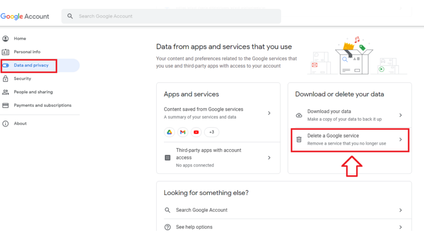Click "Data from apps and services that you use" heading
Screen dimensions: 424x238
[224, 47]
